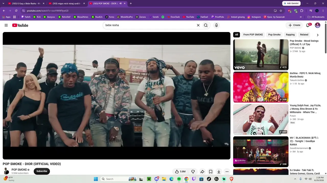
Task: Open File Explorer from the taskbar
Action: click(164, 179)
